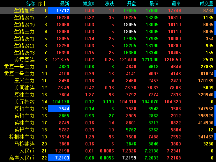216x162 pixels.
Task: Select the 美元指数 row
Action: point(24,102)
